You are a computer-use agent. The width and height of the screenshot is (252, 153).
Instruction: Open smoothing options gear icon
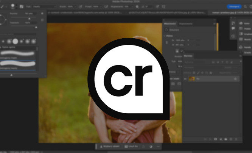tap(137, 6)
